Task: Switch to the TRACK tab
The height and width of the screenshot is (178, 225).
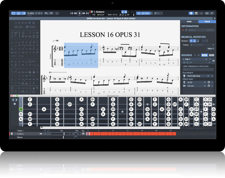Action: coord(207,21)
